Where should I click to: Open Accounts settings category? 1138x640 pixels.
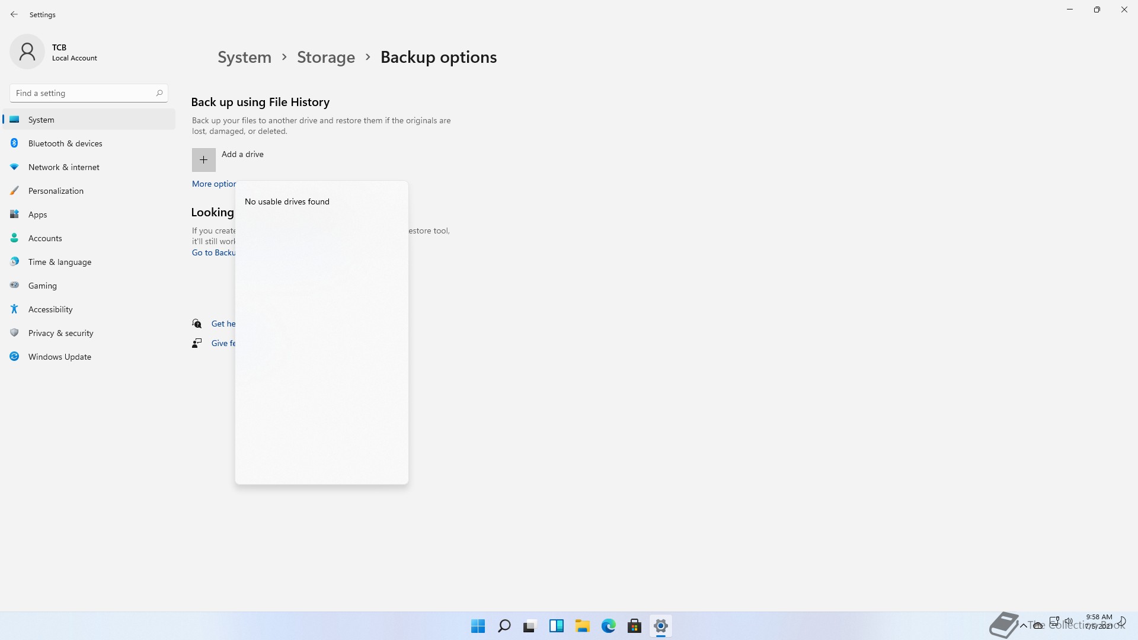click(x=89, y=238)
